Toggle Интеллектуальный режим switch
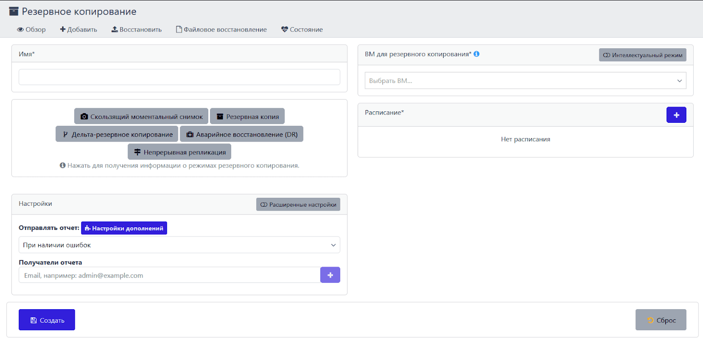Viewport: 703px width, 343px height. 642,55
